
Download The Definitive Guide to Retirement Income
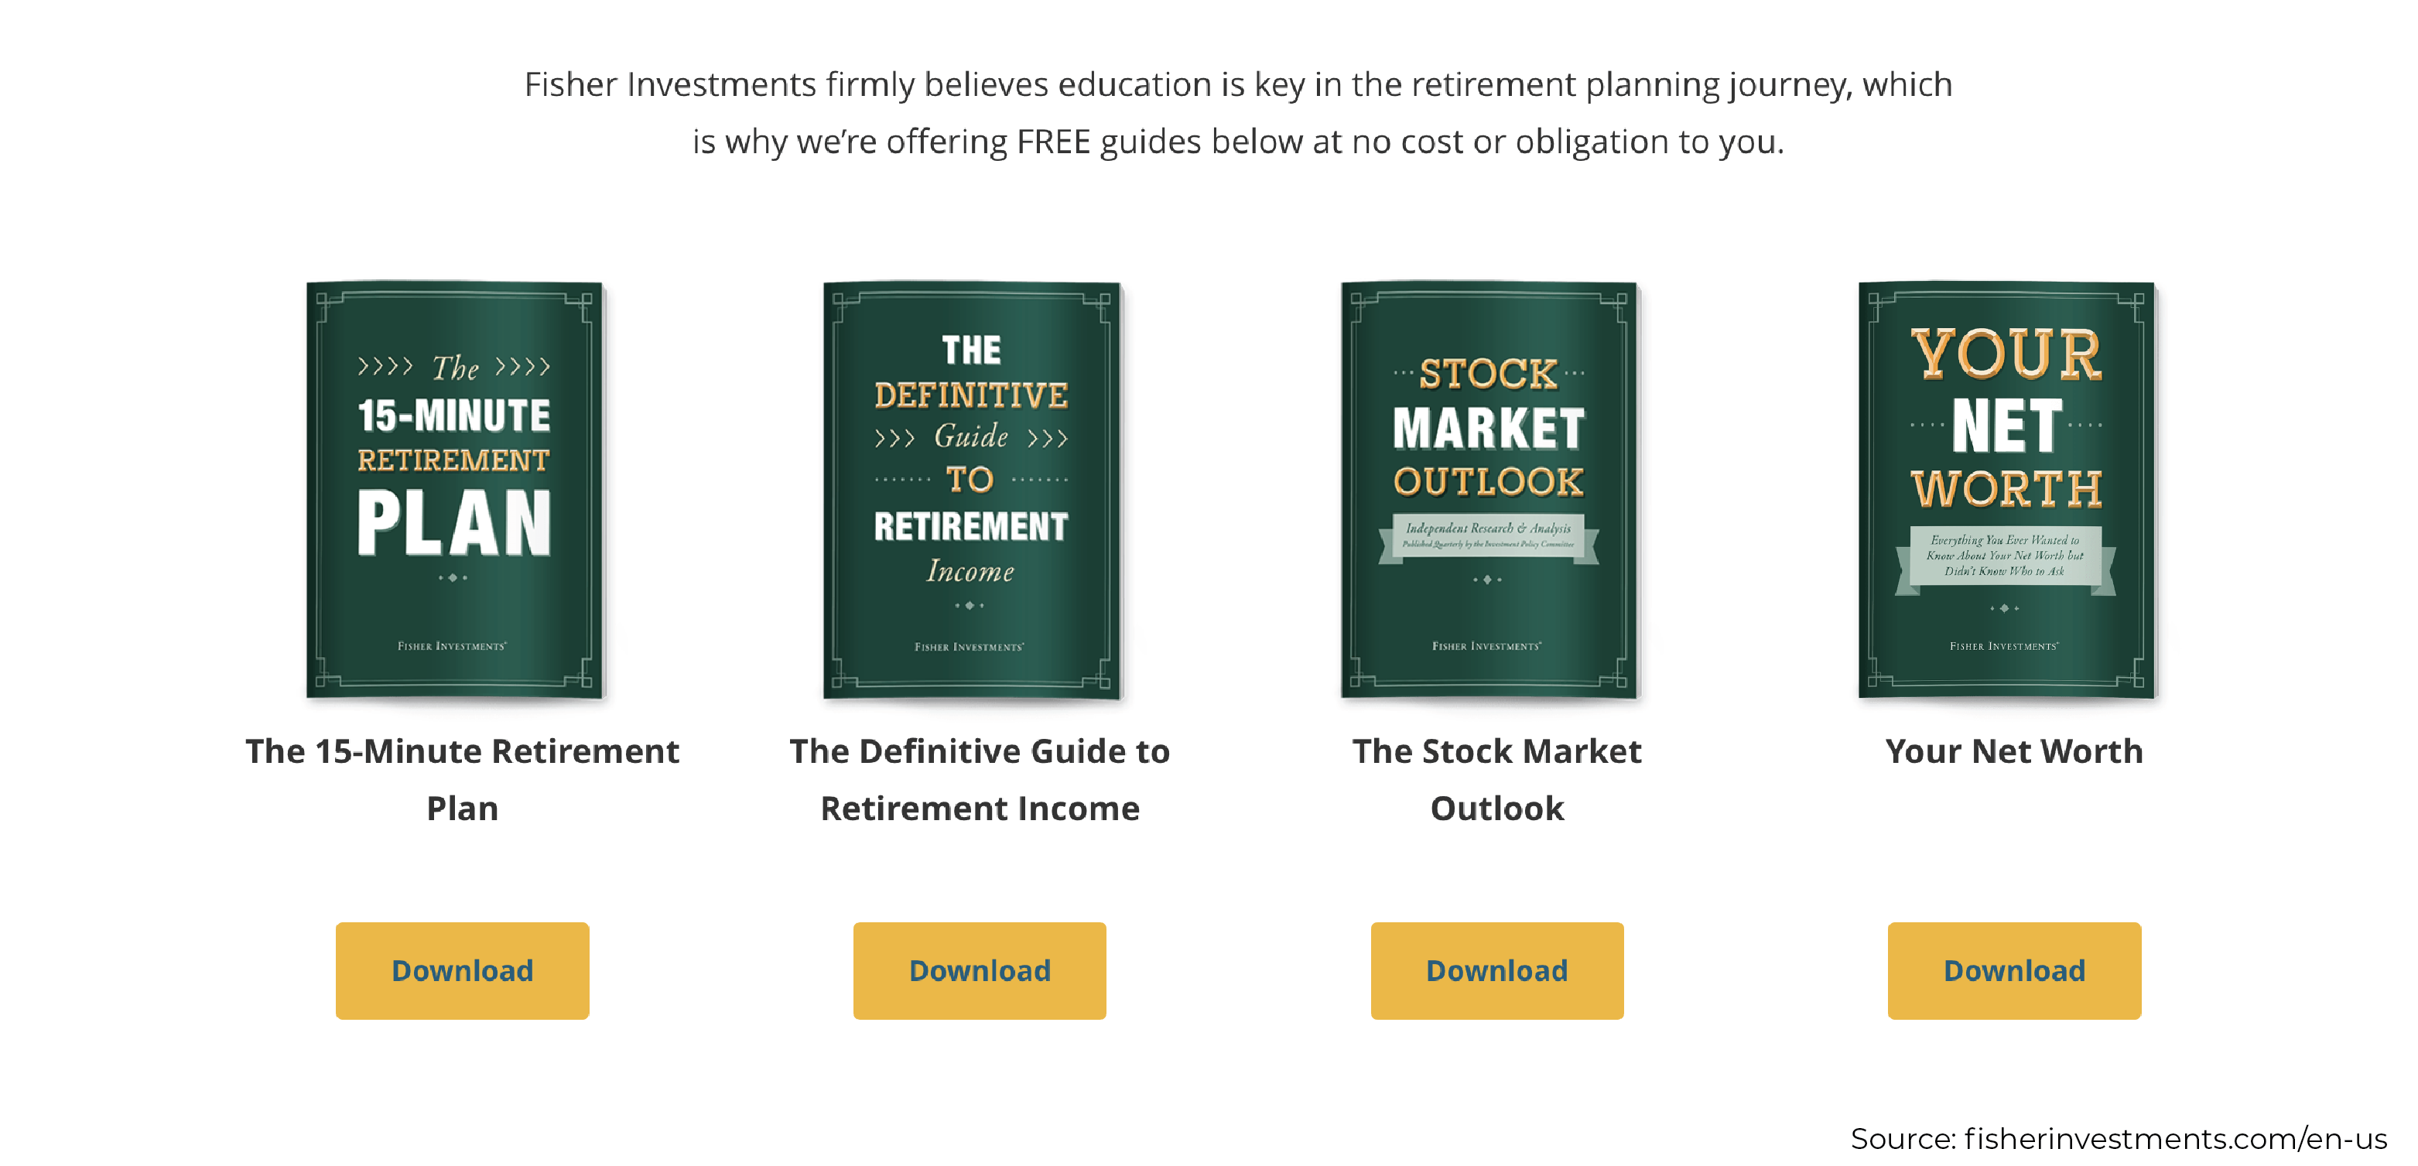[979, 969]
